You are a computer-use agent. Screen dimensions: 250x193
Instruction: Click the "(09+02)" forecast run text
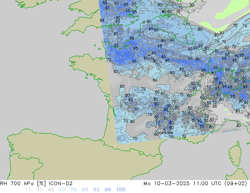click(x=236, y=184)
